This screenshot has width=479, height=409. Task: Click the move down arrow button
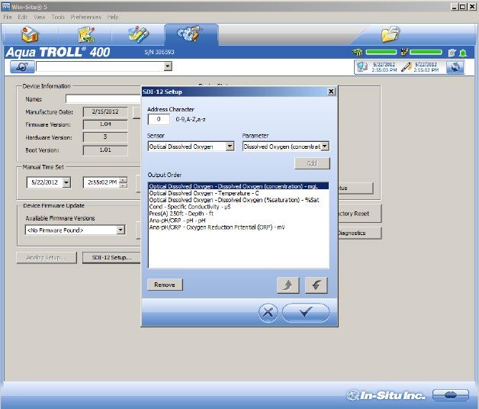point(317,285)
